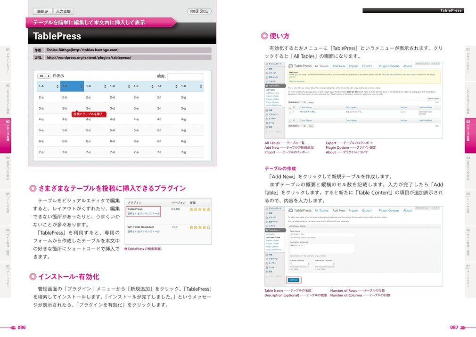Open ユーザー in Add New screenshot sidebar
The image size is (476, 337).
pyautogui.click(x=271, y=263)
